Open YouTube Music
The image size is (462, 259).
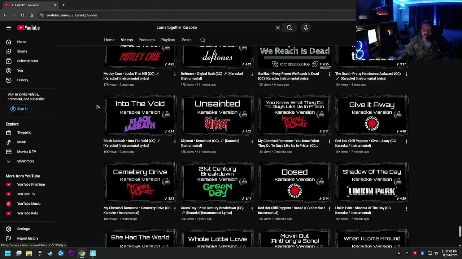[29, 204]
